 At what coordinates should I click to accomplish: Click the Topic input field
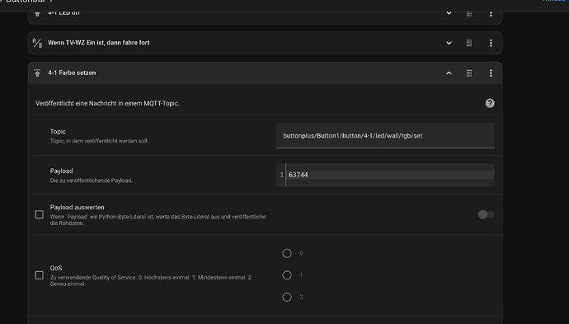point(385,136)
